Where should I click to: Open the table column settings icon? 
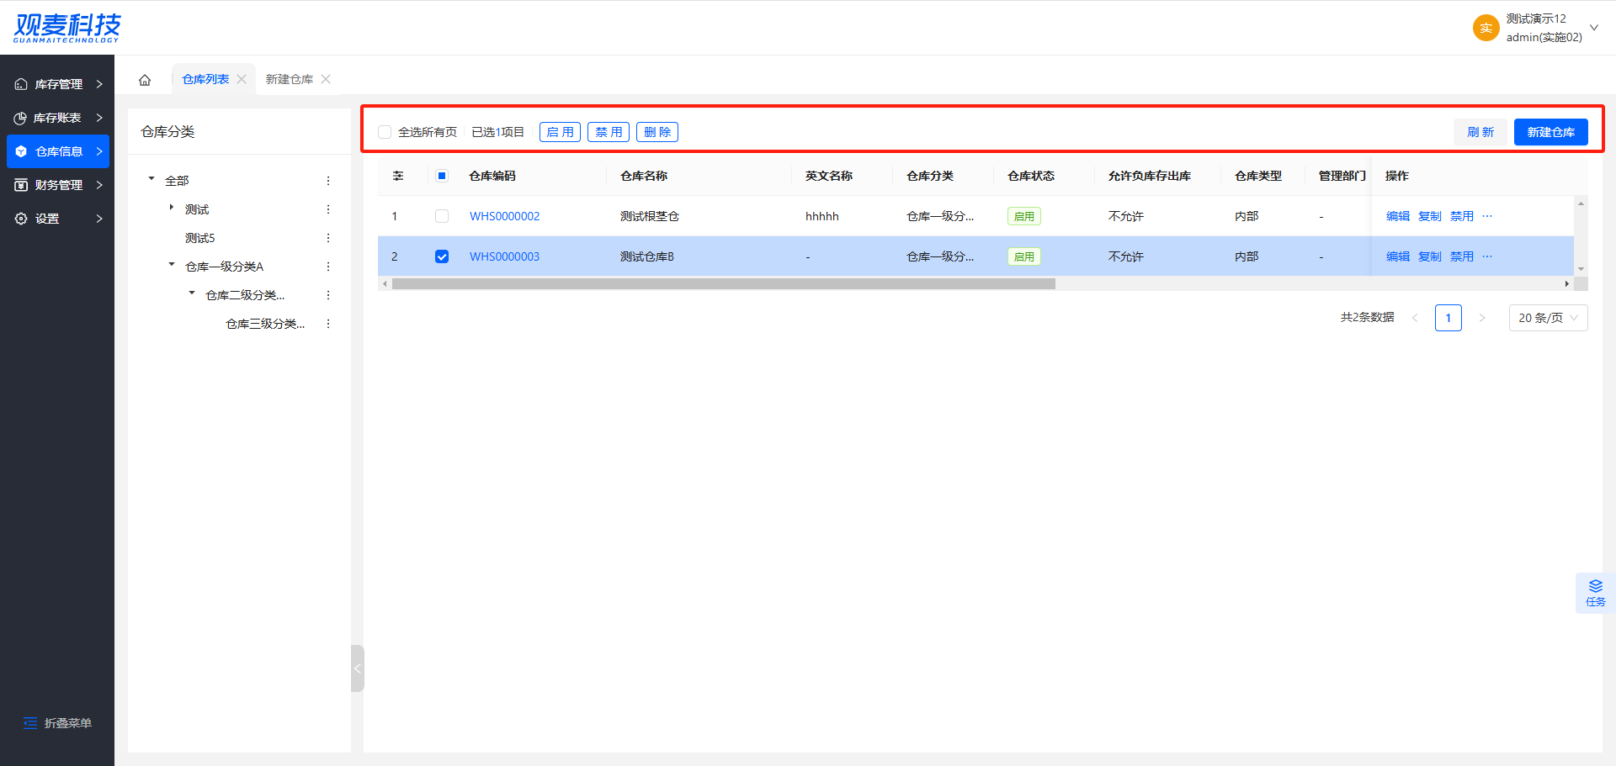pyautogui.click(x=398, y=176)
